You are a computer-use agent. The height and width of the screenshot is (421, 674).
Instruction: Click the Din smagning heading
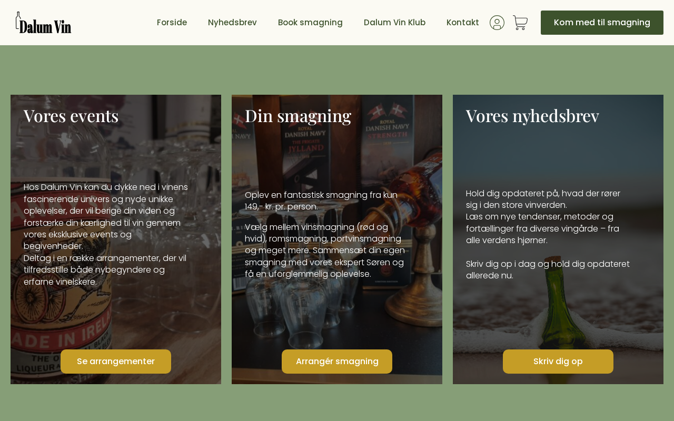coord(298,116)
